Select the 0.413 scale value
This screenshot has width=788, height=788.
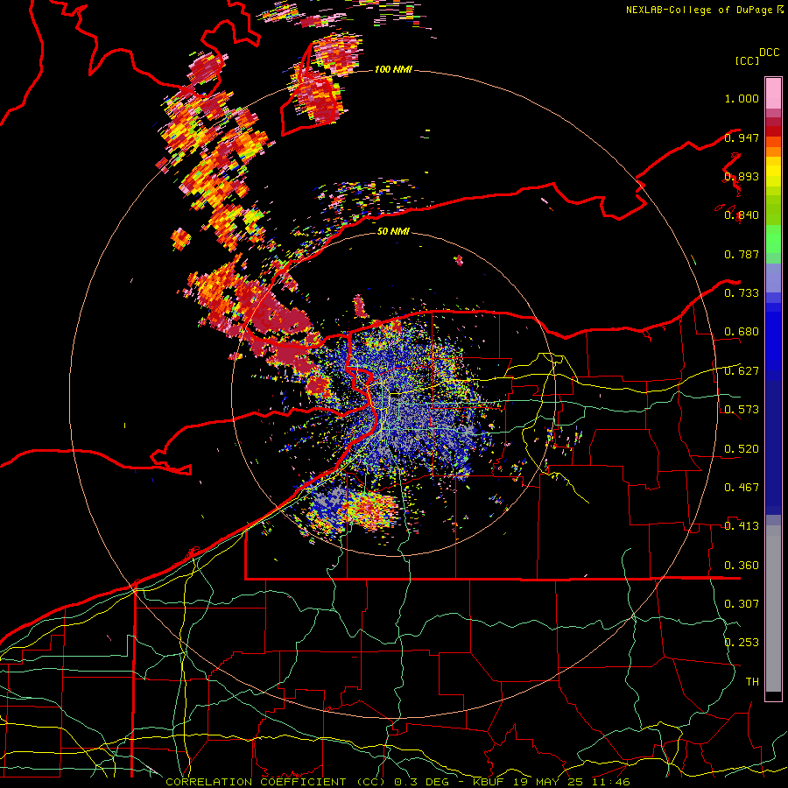click(742, 526)
